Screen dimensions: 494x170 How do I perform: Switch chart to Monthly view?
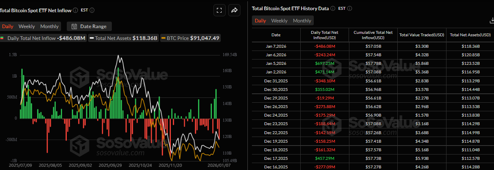click(49, 26)
